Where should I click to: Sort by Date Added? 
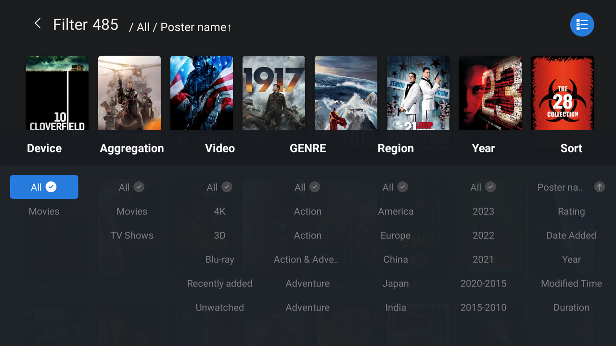pos(571,235)
